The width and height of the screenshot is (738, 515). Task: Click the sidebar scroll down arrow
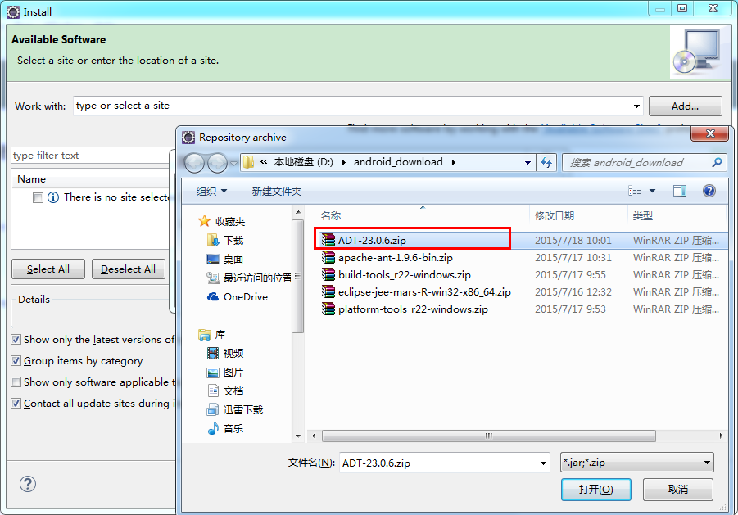pos(298,436)
